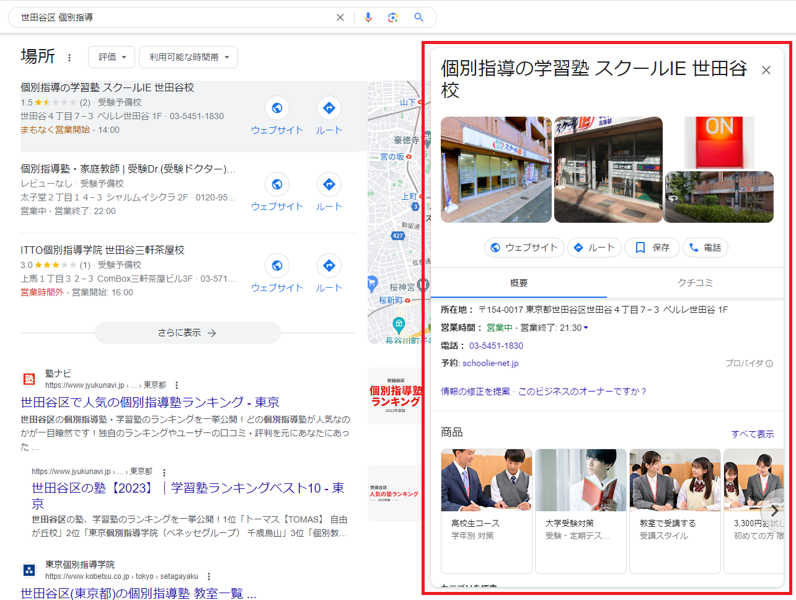Open the 教室で受講する product card
Image resolution: width=796 pixels, height=600 pixels.
(675, 511)
